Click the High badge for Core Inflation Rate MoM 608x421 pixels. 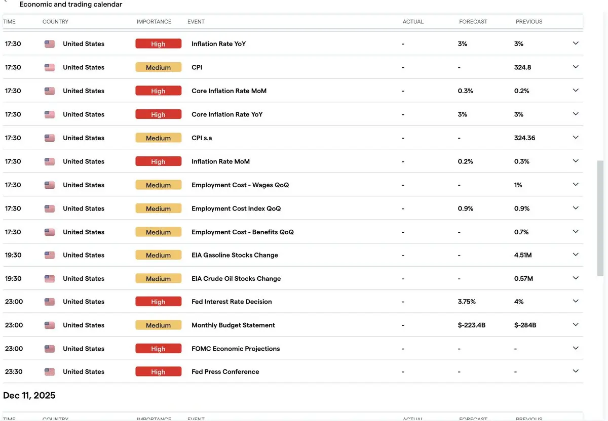click(158, 91)
